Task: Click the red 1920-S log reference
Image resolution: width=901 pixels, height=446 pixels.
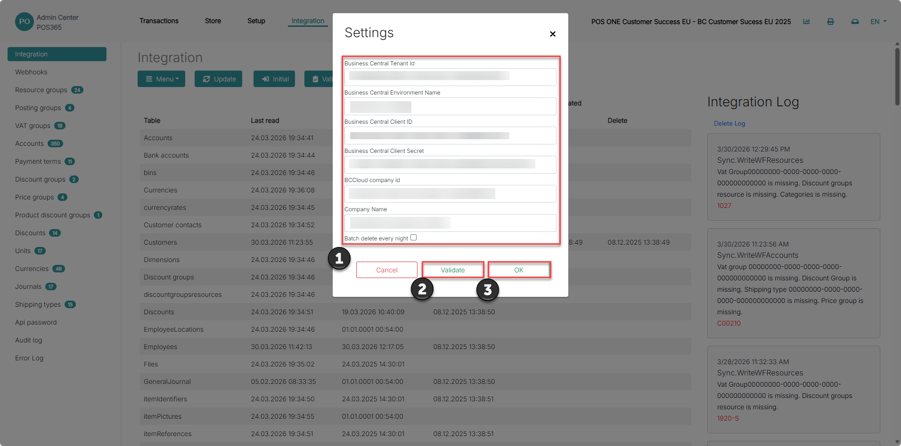Action: 728,418
